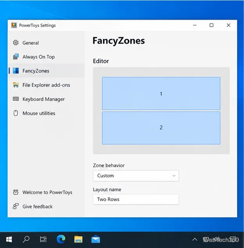Maximize the PowerToys Settings window
This screenshot has width=244, height=248.
click(x=211, y=25)
